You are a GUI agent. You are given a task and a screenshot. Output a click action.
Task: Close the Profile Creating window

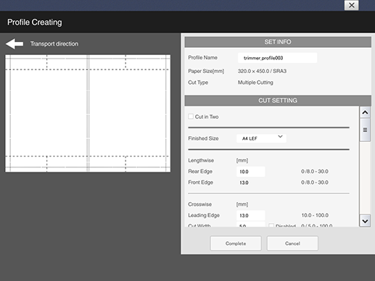(x=351, y=5)
